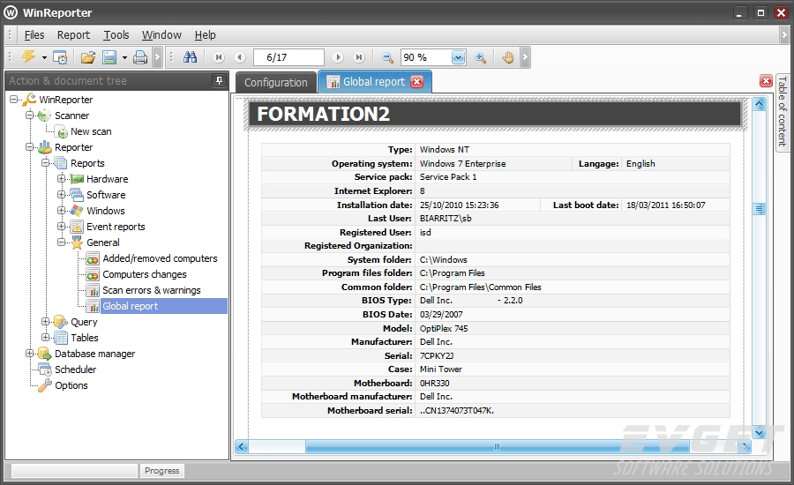
Task: Open Scan errors & warnings report
Action: 152,290
